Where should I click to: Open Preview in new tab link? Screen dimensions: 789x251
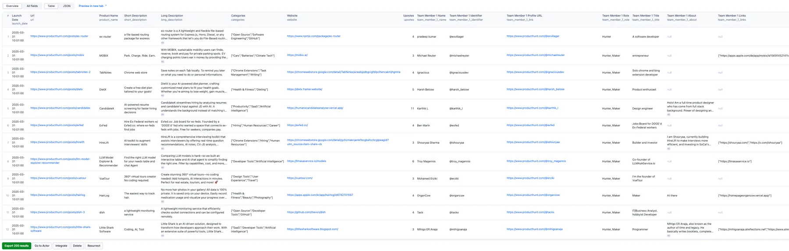click(92, 6)
